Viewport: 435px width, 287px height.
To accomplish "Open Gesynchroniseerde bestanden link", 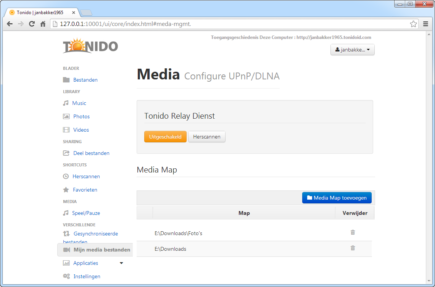I will point(90,238).
